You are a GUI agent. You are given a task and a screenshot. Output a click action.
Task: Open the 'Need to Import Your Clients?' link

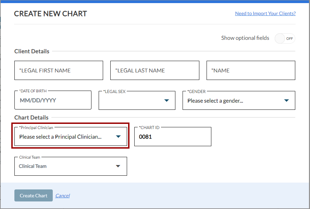click(x=265, y=13)
